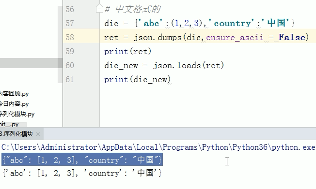Click line number 59 in the gutter

(70, 51)
